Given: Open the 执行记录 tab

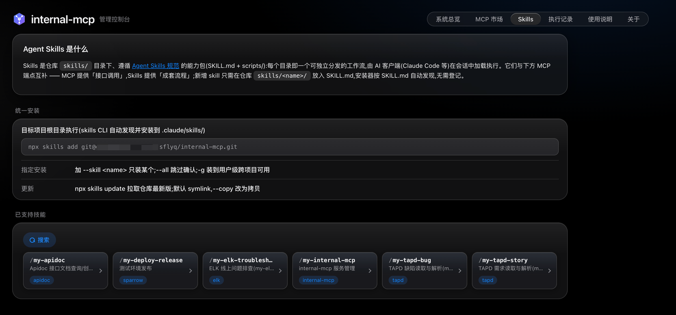Looking at the screenshot, I should pos(560,19).
